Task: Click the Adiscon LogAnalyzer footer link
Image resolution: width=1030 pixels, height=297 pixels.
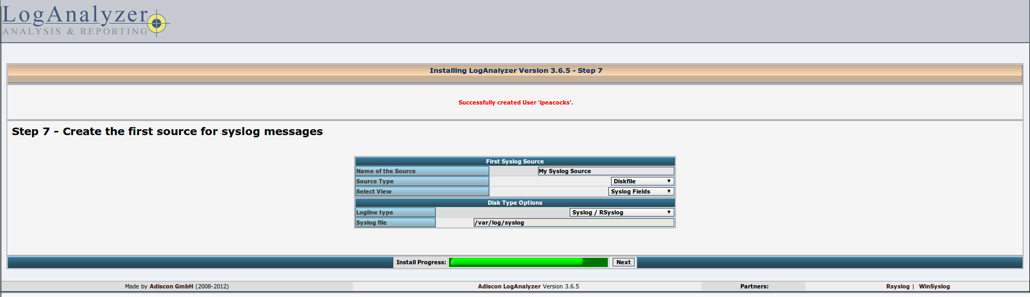Action: [x=509, y=286]
